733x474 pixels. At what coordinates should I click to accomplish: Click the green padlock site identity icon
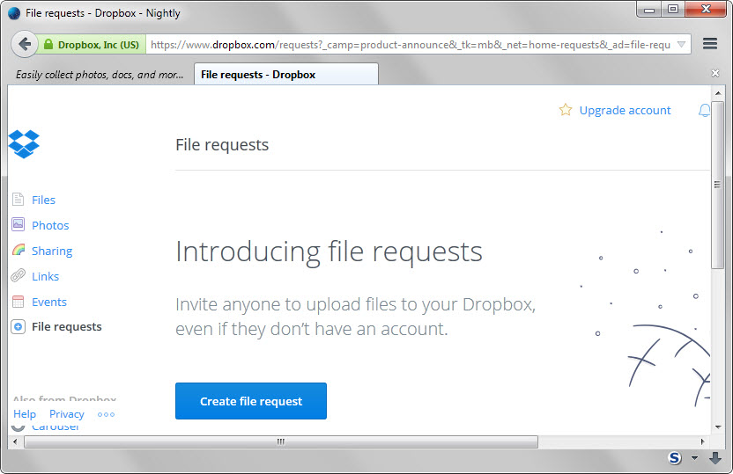point(48,44)
